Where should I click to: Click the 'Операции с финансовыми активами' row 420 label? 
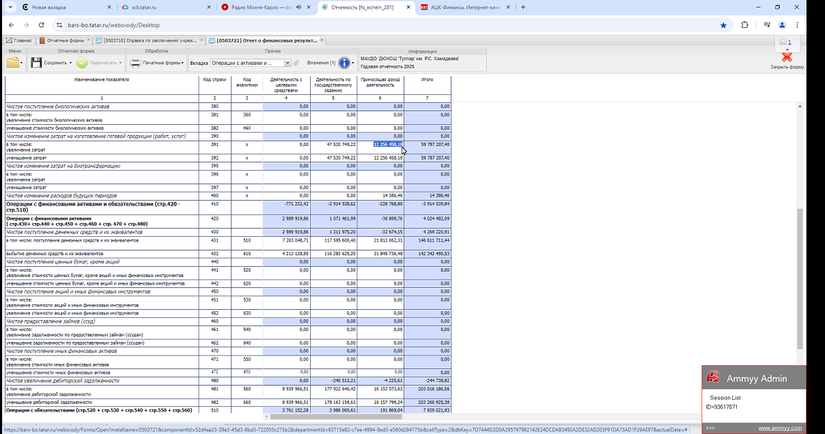point(76,221)
